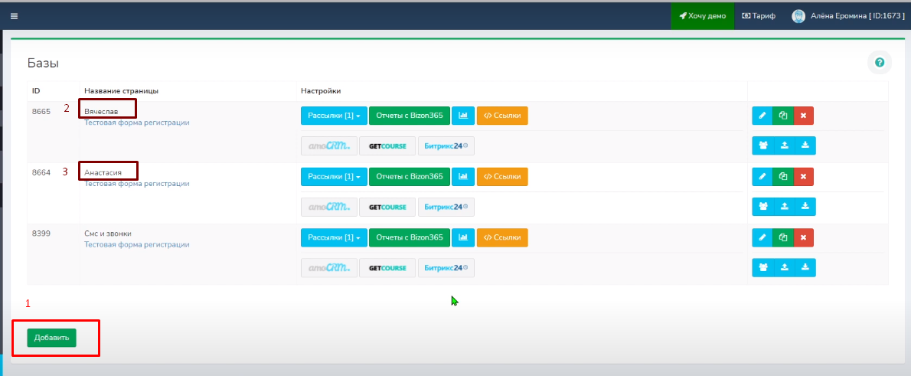Click the amoCRM integration for Анастасия
The width and height of the screenshot is (911, 376).
point(328,207)
